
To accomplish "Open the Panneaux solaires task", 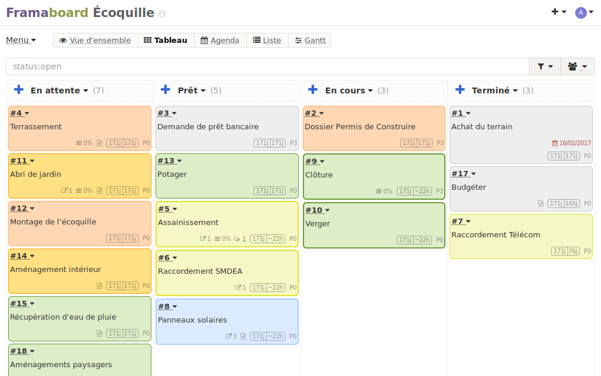I will (192, 320).
